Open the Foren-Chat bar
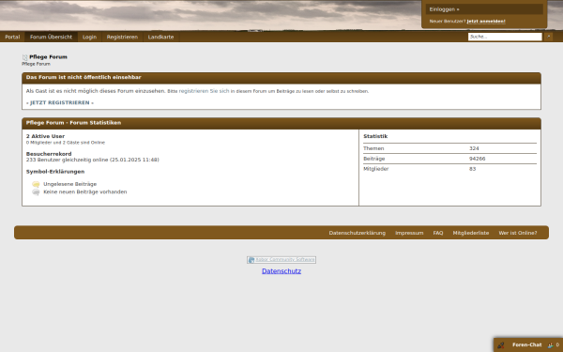 click(528, 344)
